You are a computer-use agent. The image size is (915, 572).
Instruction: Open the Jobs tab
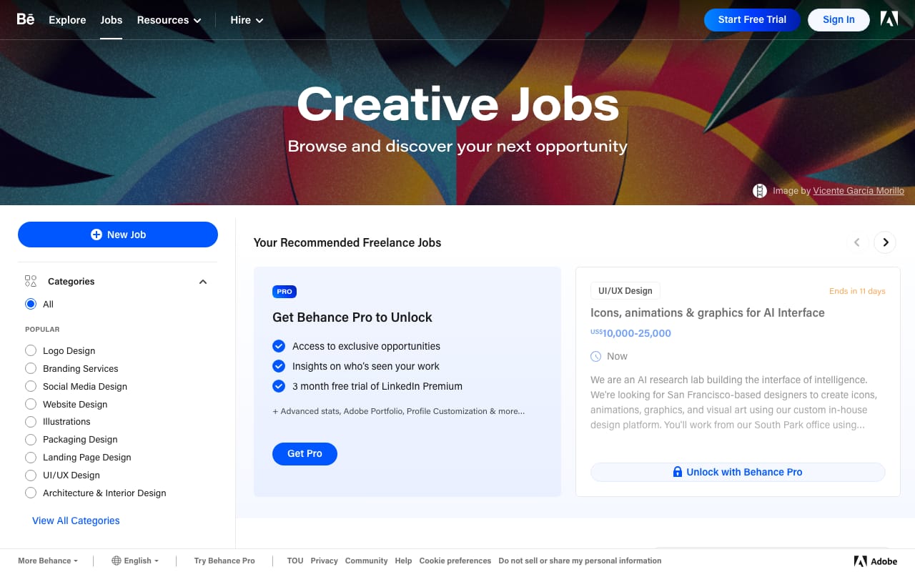tap(112, 20)
